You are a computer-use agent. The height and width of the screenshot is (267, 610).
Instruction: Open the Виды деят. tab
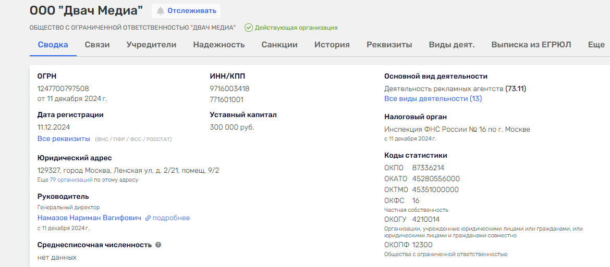452,45
